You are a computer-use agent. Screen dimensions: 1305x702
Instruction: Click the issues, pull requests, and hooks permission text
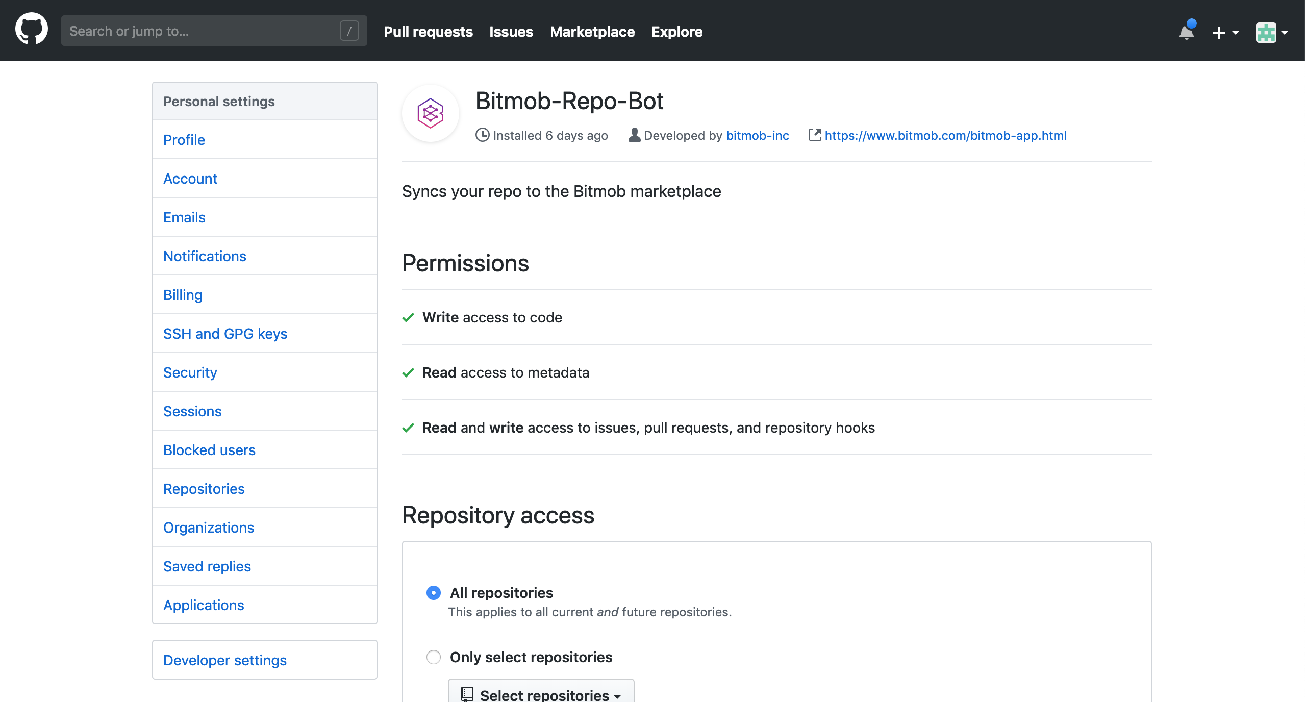coord(648,428)
